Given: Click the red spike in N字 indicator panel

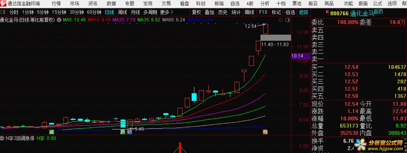Looking at the screenshot, I should click(180, 148).
